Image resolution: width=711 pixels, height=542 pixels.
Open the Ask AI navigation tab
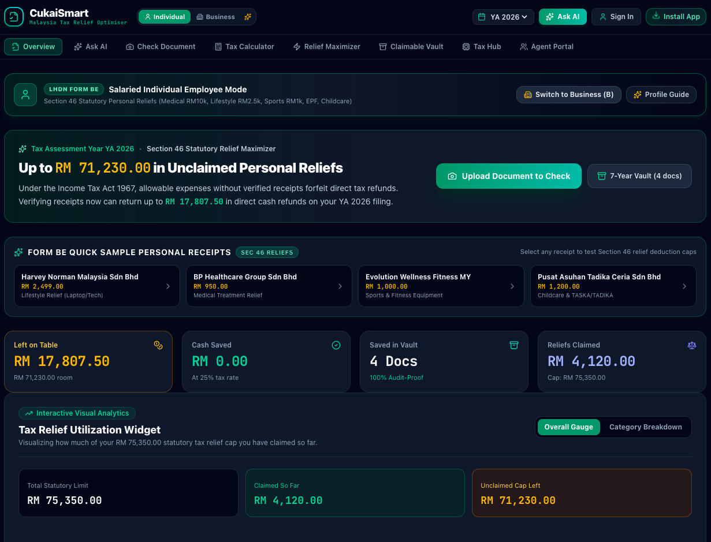pos(91,47)
